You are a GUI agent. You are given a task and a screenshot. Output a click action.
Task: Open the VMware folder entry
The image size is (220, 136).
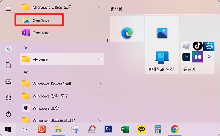click(x=62, y=59)
